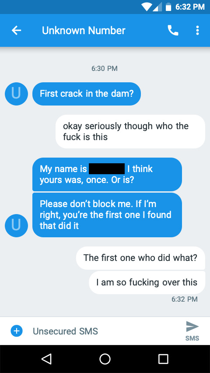Image resolution: width=210 pixels, height=373 pixels.
Task: Tap the "Please don't block me" bubble
Action: pos(107,215)
